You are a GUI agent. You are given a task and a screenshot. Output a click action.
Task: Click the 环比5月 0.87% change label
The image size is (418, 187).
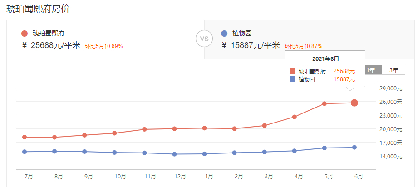303,46
